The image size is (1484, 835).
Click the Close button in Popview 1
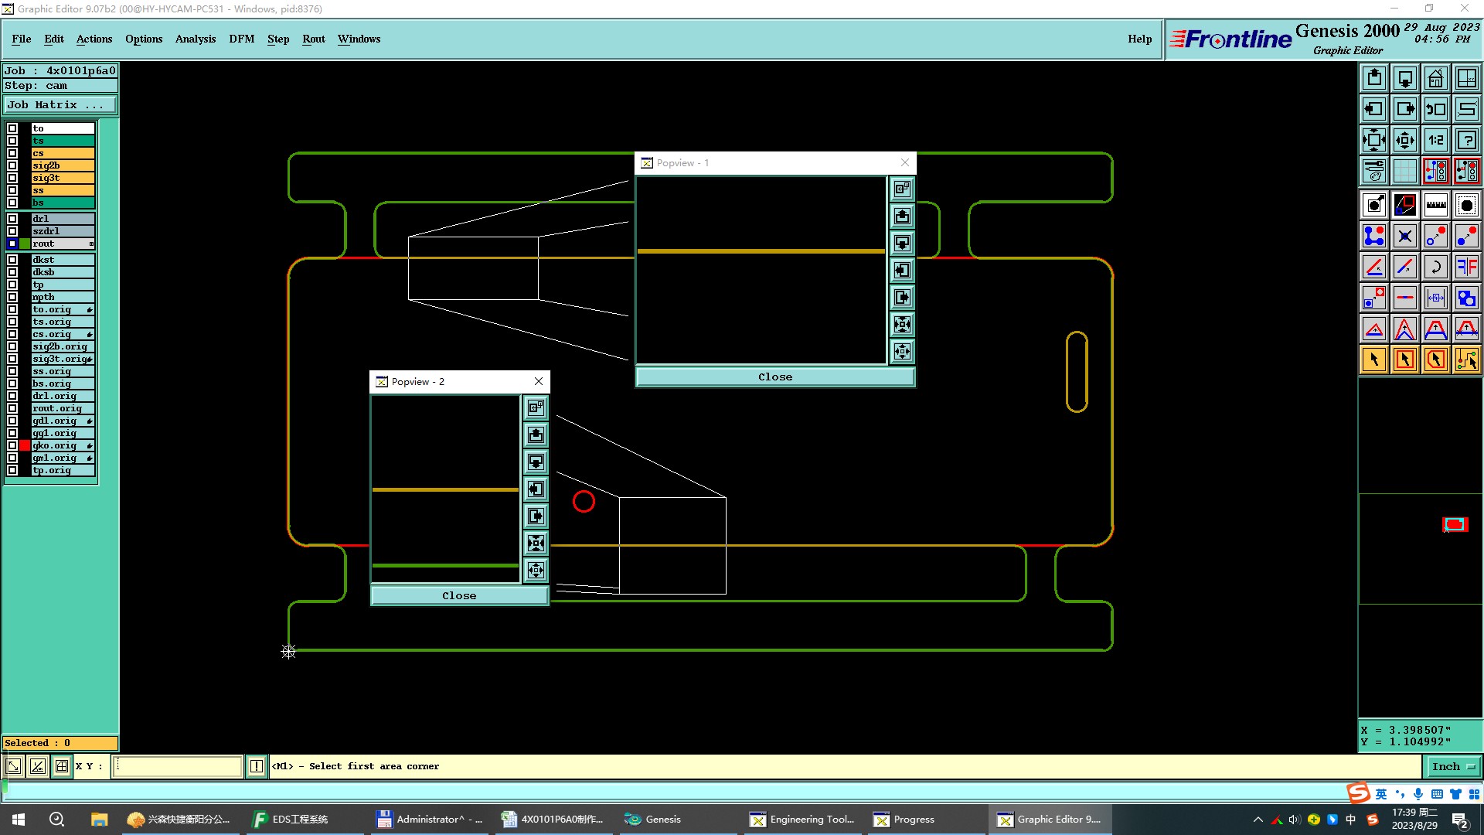tap(774, 377)
